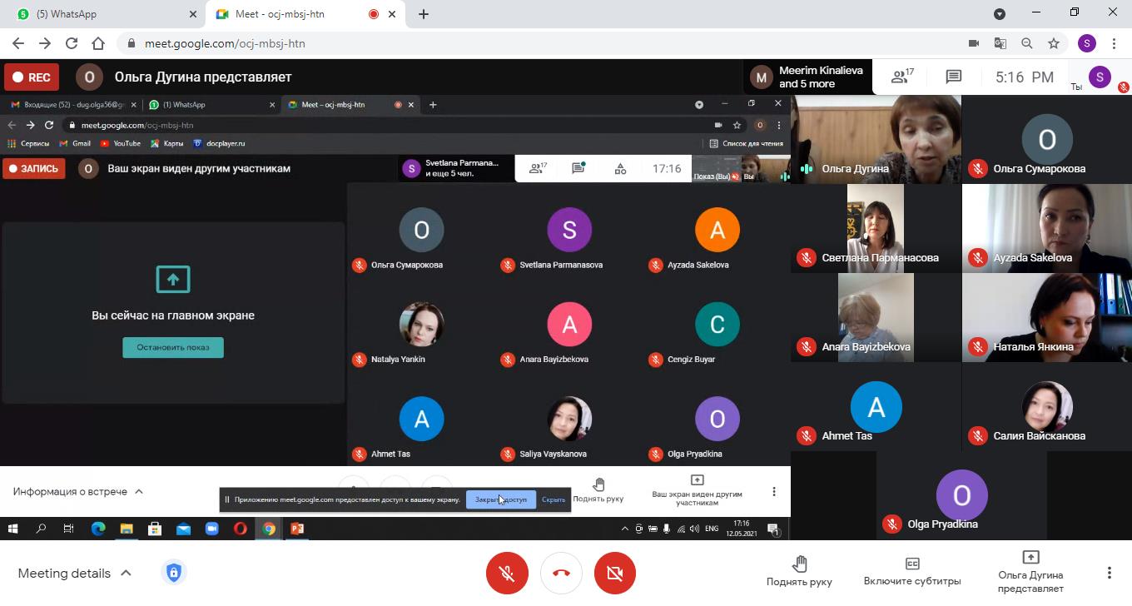Open Список для чтения in shared browser

747,143
